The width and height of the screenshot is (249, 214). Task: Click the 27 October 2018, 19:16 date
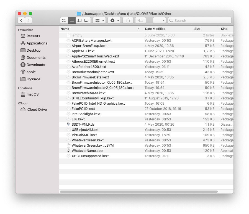pyautogui.click(x=163, y=109)
